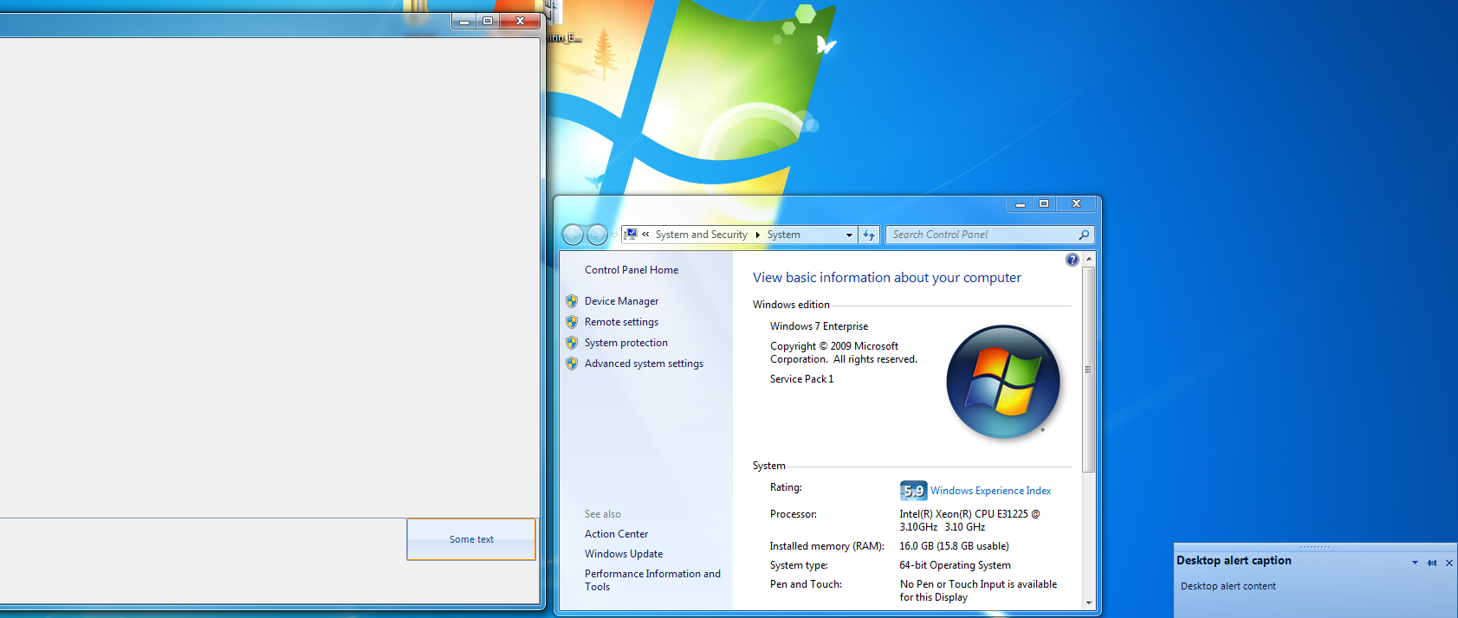Click the dotted grip handle on Desktop alert

(1314, 547)
